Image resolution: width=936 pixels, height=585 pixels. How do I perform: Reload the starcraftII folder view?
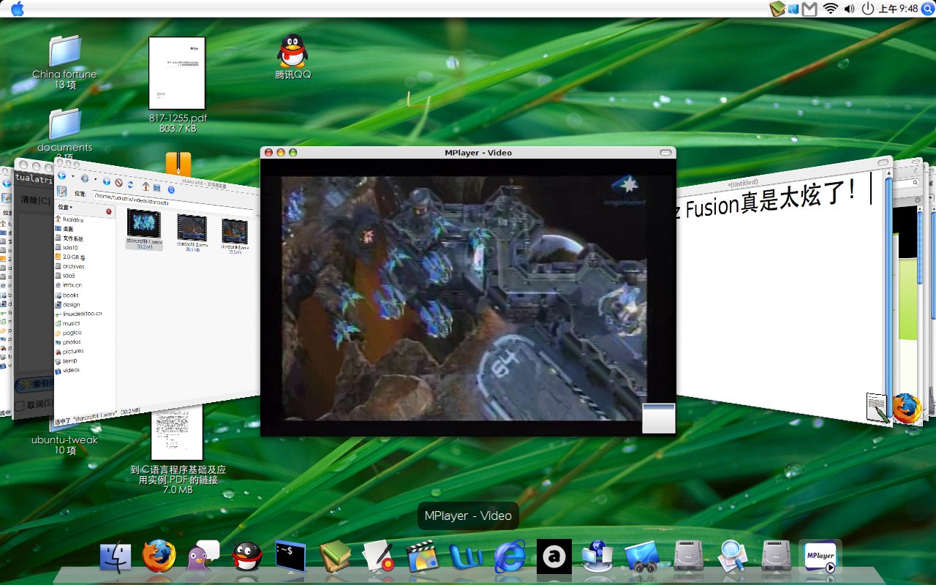coord(130,184)
